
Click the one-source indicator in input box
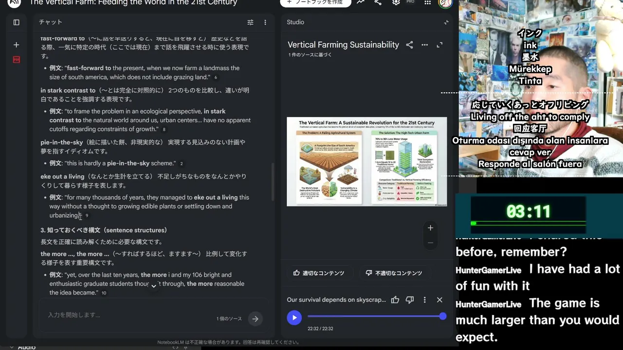tap(229, 319)
